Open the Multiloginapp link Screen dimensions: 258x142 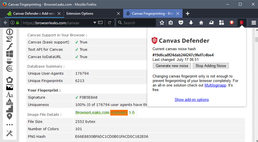pos(215,85)
